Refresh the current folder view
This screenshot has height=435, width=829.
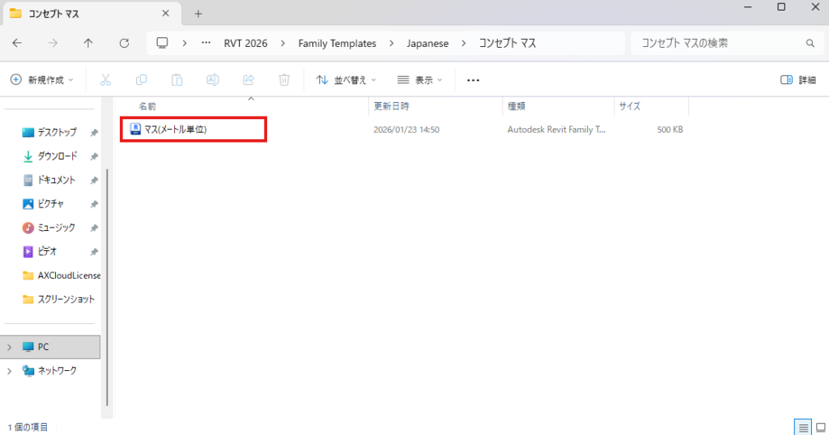click(x=124, y=43)
